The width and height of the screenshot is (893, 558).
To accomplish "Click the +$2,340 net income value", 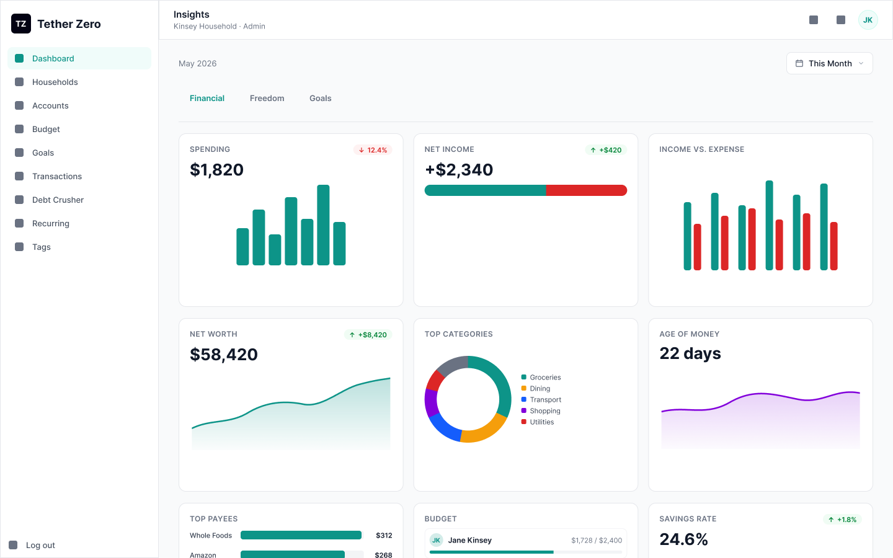I will [x=459, y=169].
